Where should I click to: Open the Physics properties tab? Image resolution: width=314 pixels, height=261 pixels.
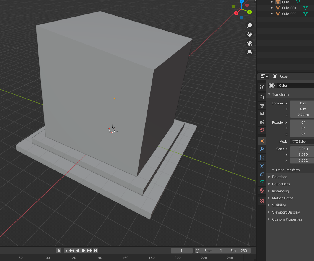click(x=261, y=166)
